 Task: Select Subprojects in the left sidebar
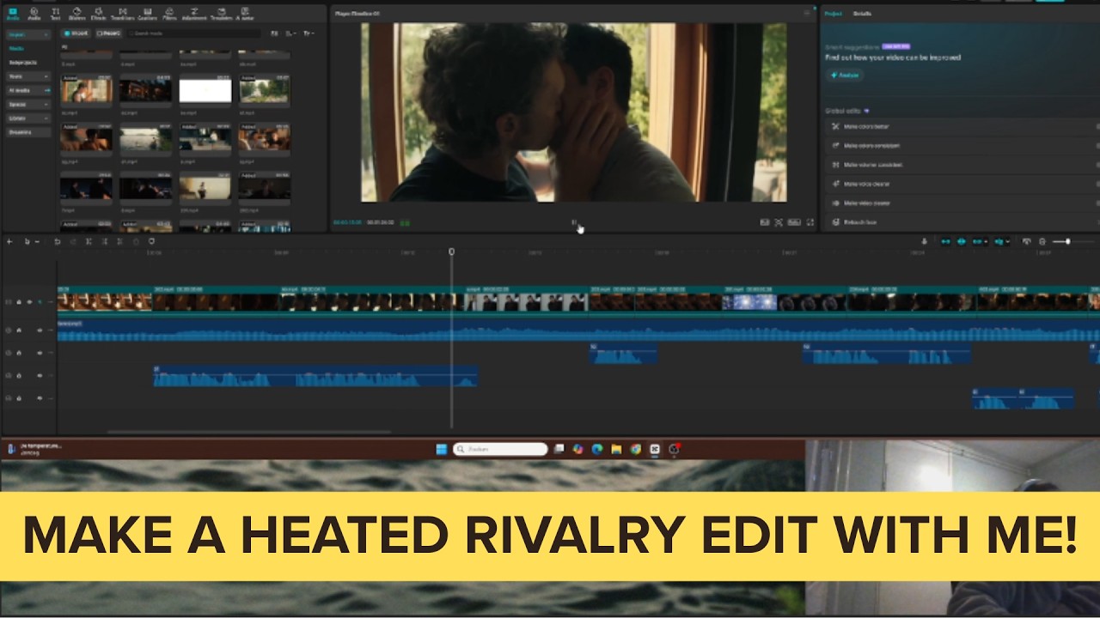tap(23, 63)
